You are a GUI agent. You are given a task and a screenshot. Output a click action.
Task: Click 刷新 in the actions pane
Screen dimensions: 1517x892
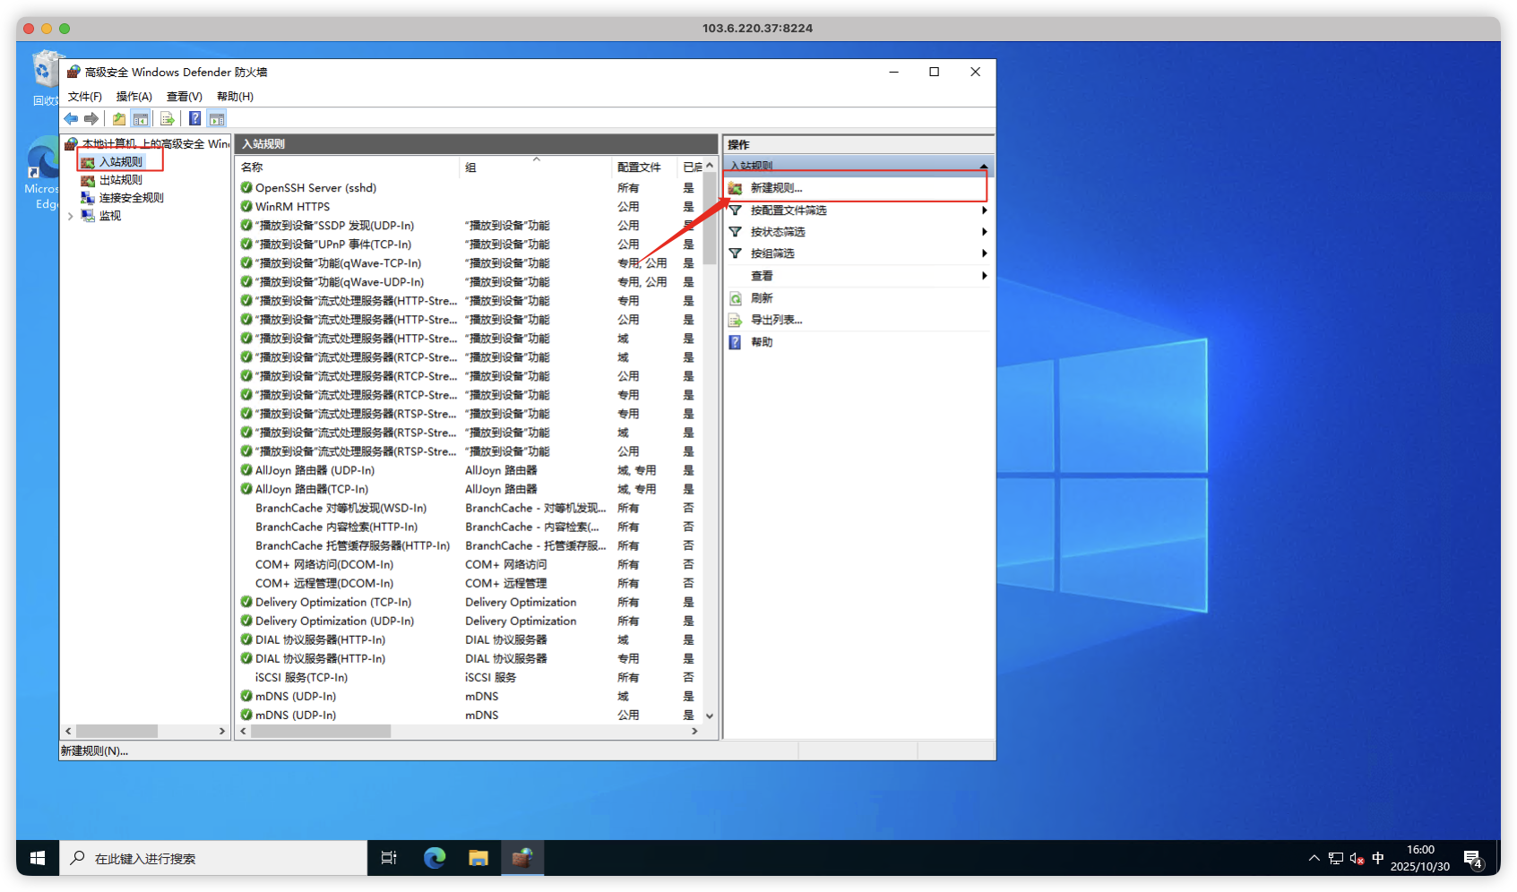(762, 298)
